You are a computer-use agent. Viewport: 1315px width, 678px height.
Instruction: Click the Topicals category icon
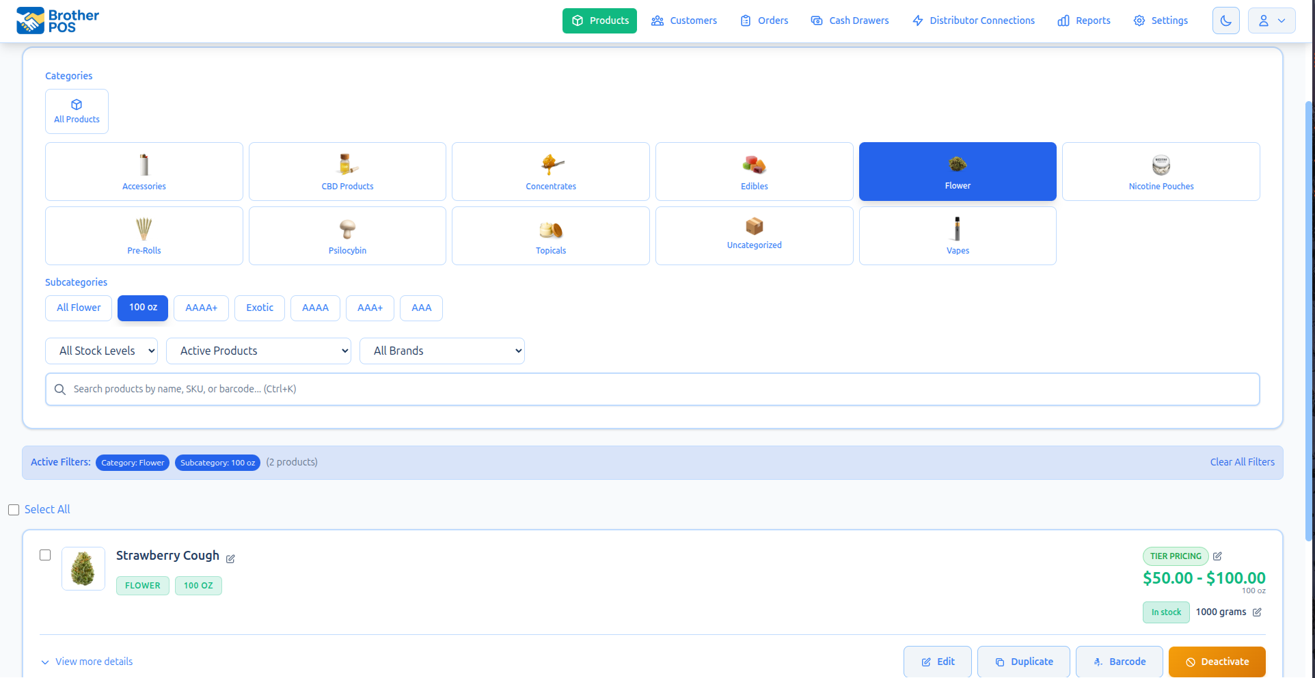[x=550, y=235]
